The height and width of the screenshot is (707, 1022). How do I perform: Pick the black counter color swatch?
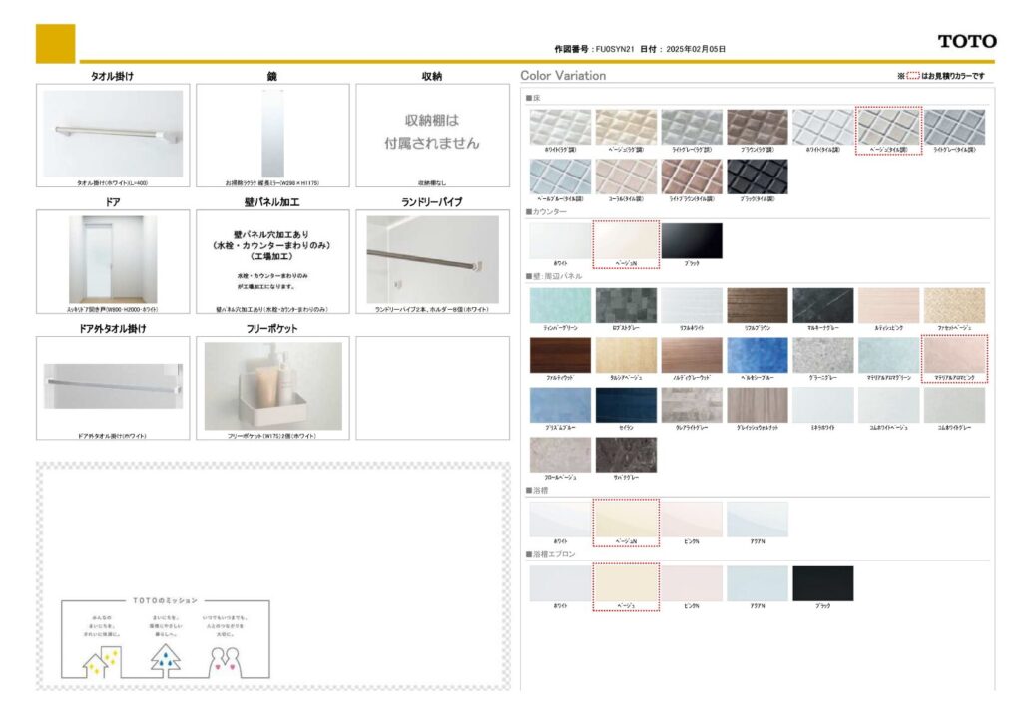click(691, 240)
